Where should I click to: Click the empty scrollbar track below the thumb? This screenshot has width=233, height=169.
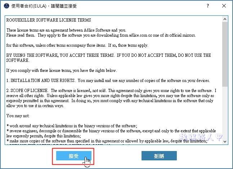coord(225,113)
